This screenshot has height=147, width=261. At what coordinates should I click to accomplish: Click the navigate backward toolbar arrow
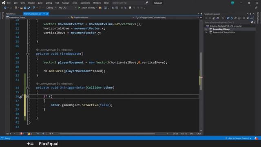5,8
